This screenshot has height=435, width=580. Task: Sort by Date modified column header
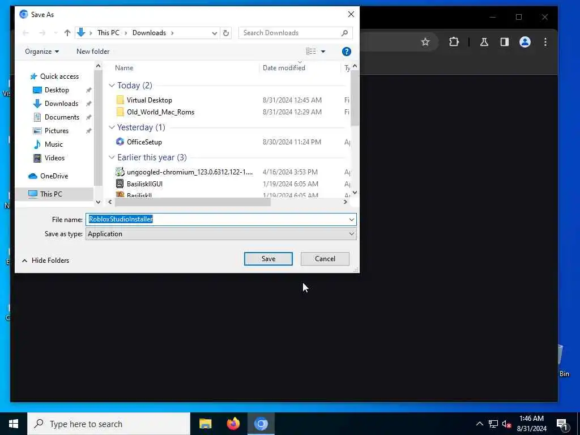point(284,68)
